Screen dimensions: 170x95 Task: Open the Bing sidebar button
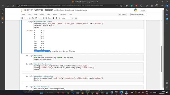click(167, 6)
